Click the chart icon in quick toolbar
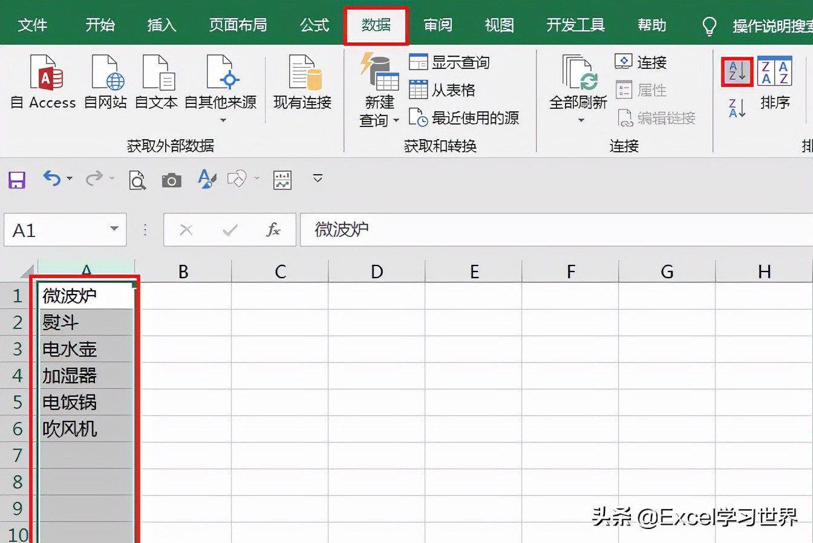This screenshot has height=543, width=813. click(282, 180)
